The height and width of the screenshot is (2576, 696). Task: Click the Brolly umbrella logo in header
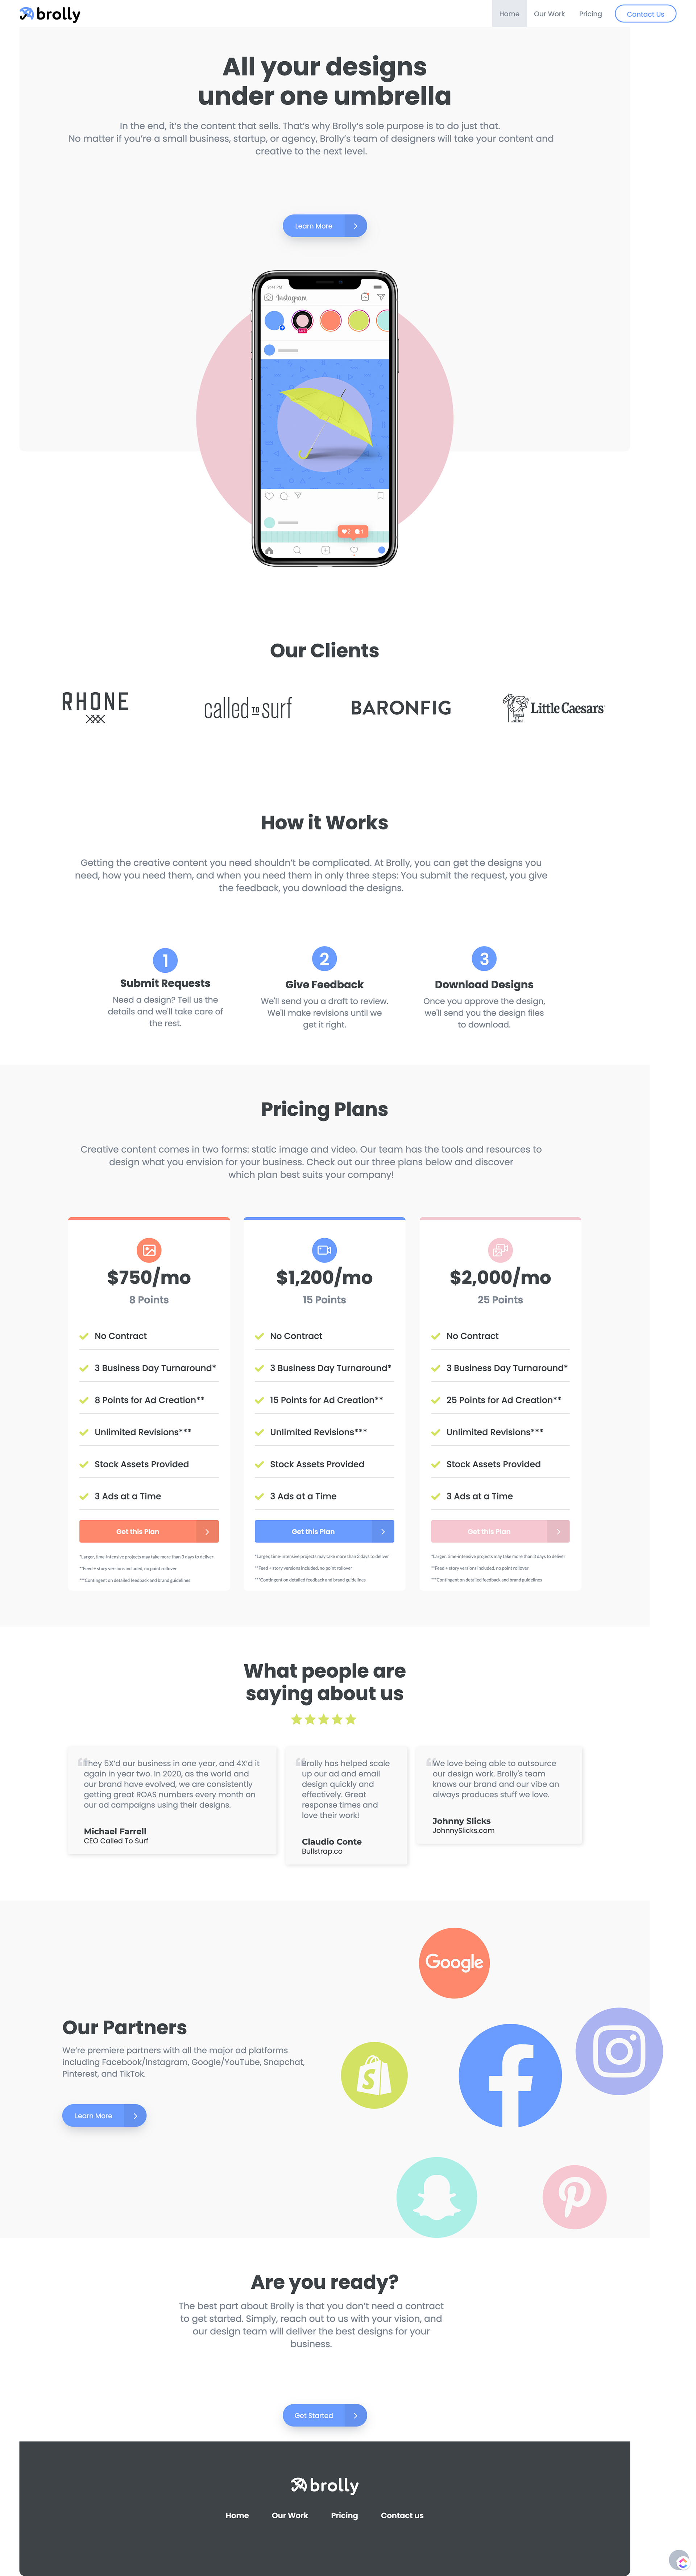click(50, 14)
